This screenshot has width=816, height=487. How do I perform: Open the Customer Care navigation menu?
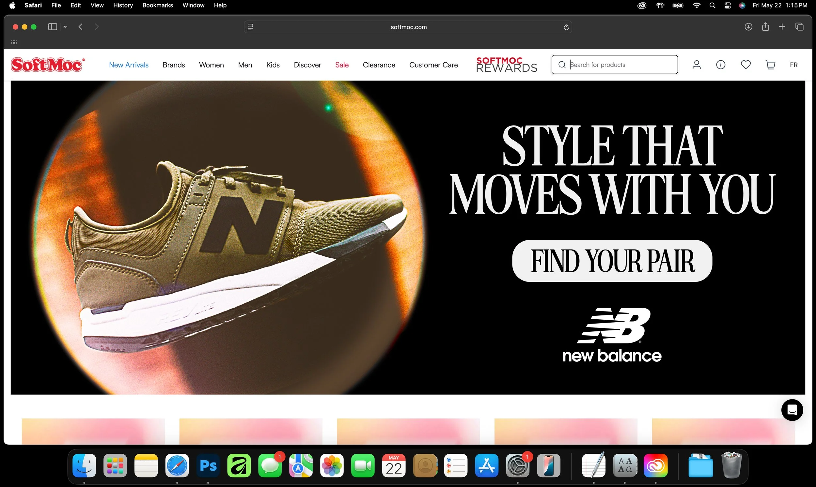click(433, 65)
